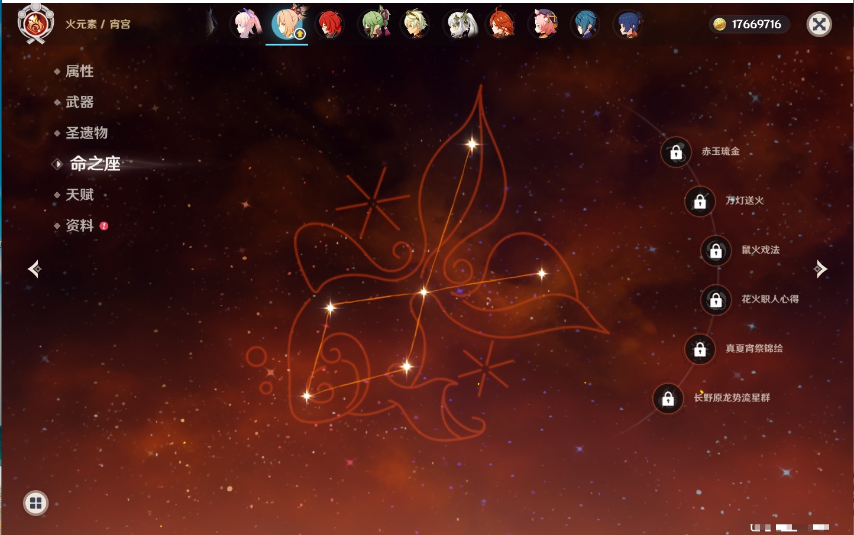The width and height of the screenshot is (854, 535).
Task: Click the red exclamation badge beside 资料
Action: [x=104, y=226]
